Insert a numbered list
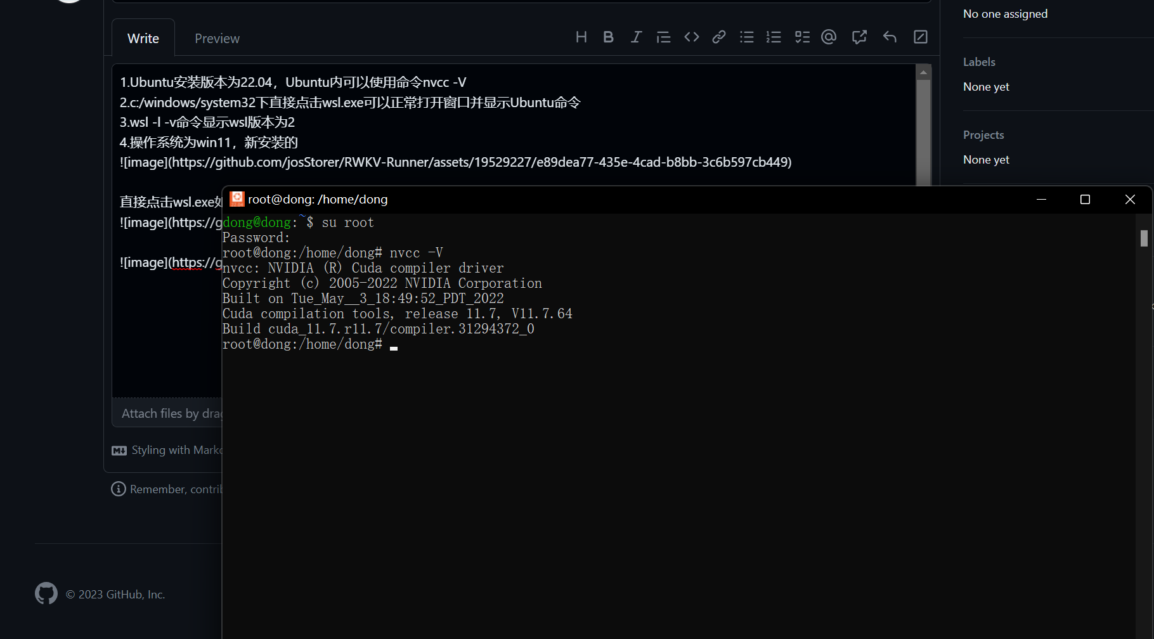Viewport: 1154px width, 639px height. coord(774,37)
